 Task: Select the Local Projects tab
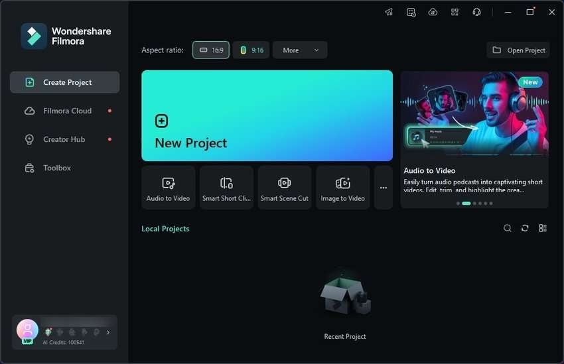pos(165,229)
